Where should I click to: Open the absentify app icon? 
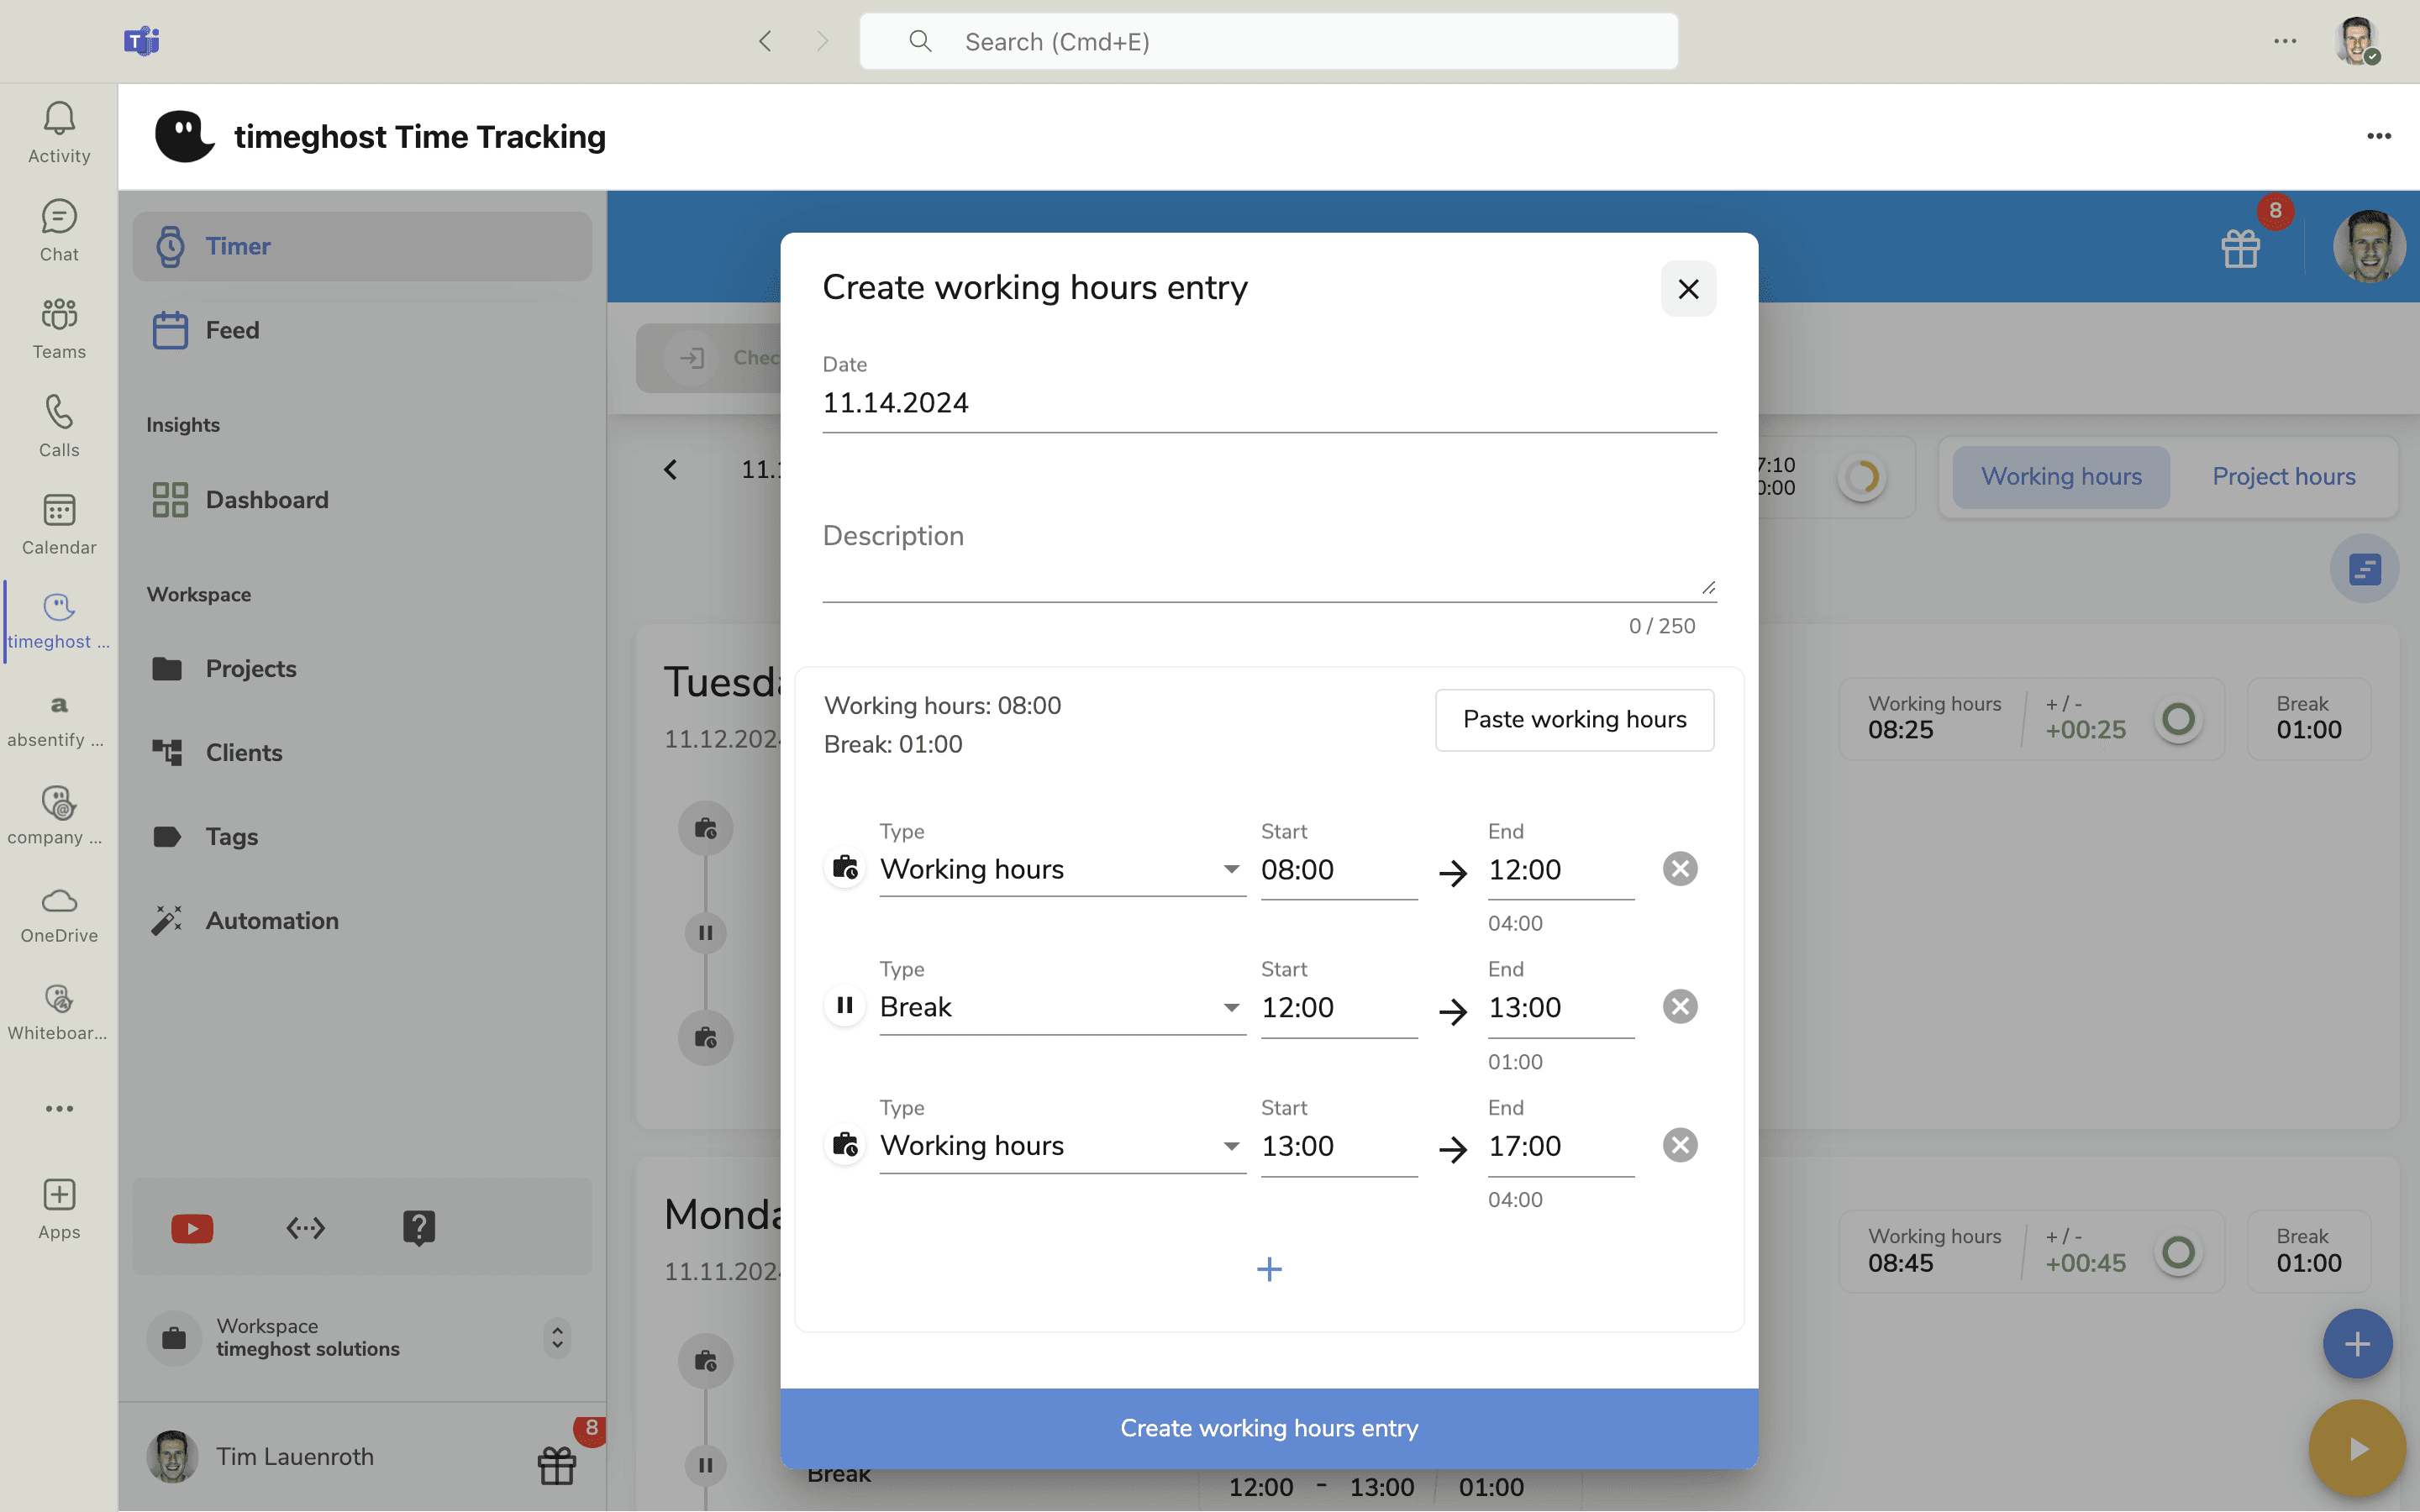coord(59,720)
